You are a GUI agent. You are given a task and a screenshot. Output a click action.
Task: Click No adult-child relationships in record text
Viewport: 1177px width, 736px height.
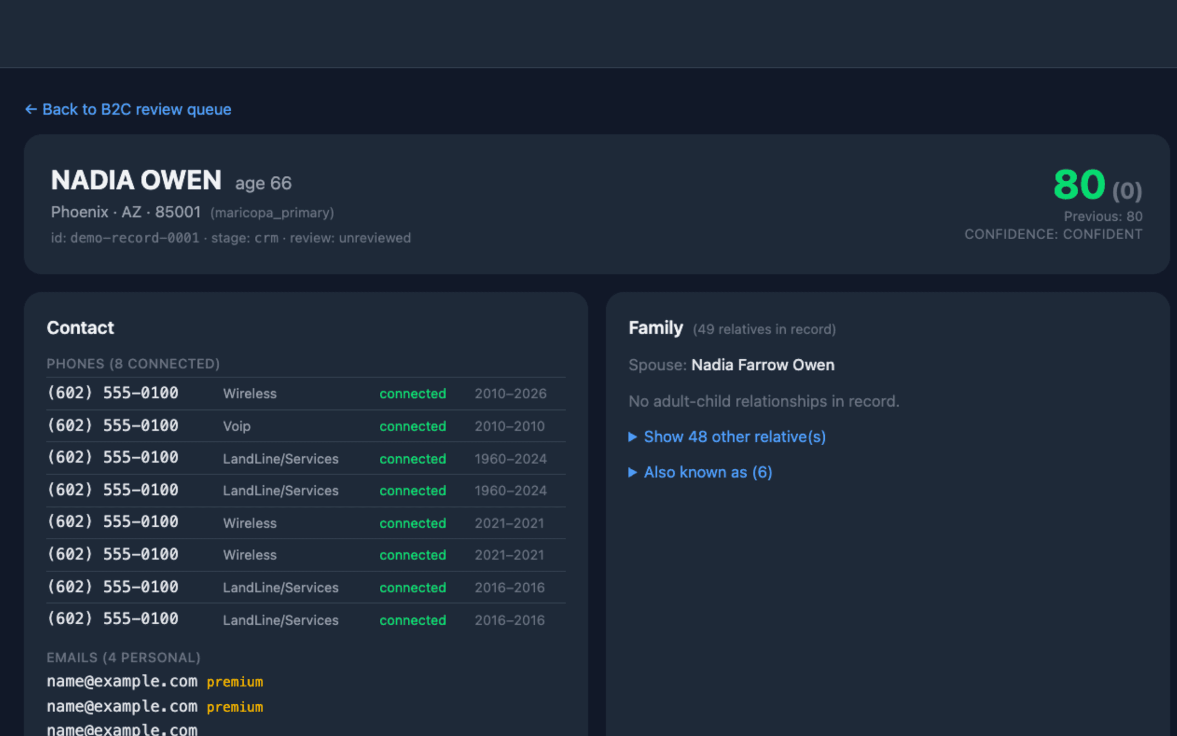click(x=764, y=401)
